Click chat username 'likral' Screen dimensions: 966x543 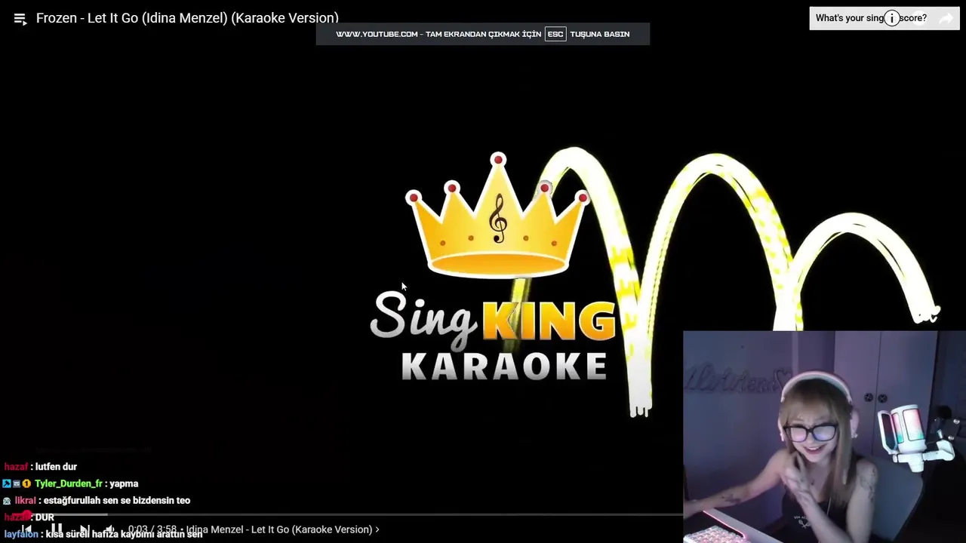(x=26, y=500)
